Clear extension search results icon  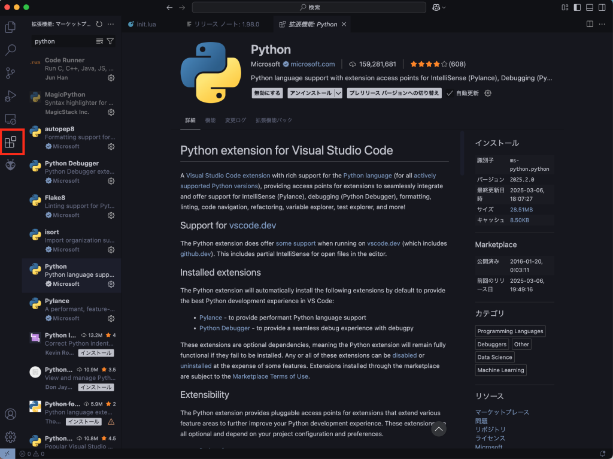click(99, 41)
